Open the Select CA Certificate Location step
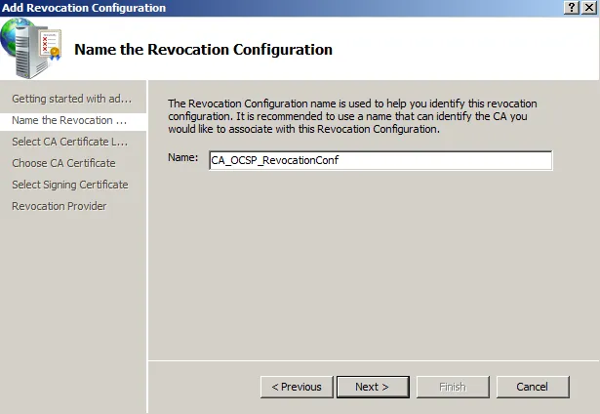 pos(69,142)
